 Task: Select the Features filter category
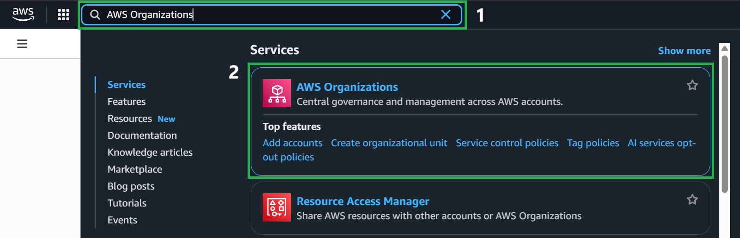tap(127, 102)
